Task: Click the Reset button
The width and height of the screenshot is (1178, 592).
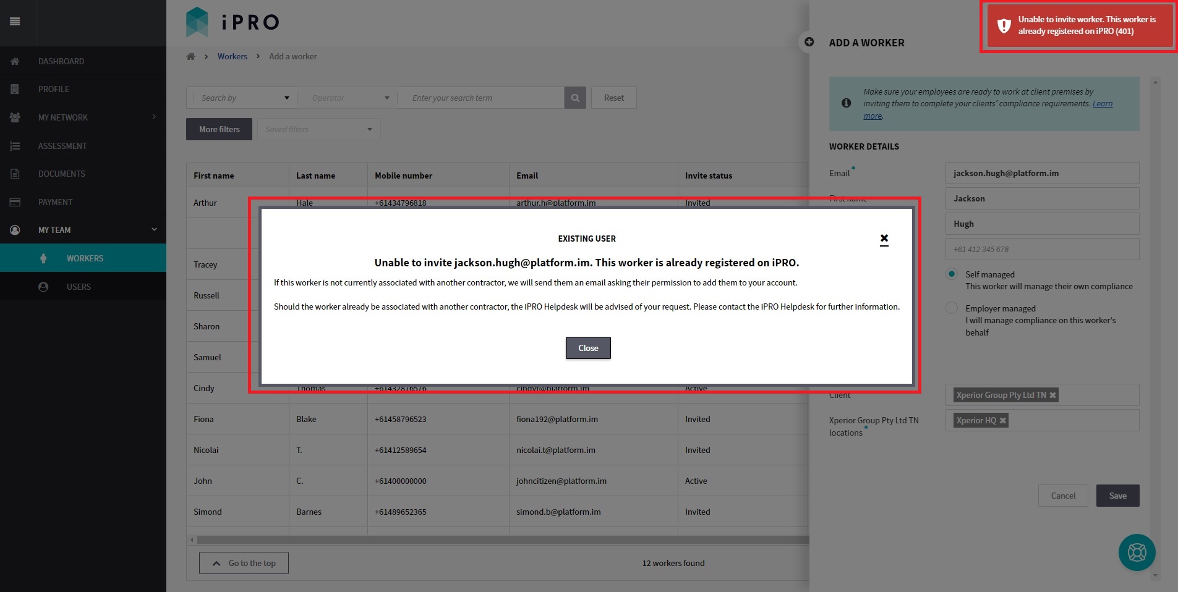Action: click(614, 98)
